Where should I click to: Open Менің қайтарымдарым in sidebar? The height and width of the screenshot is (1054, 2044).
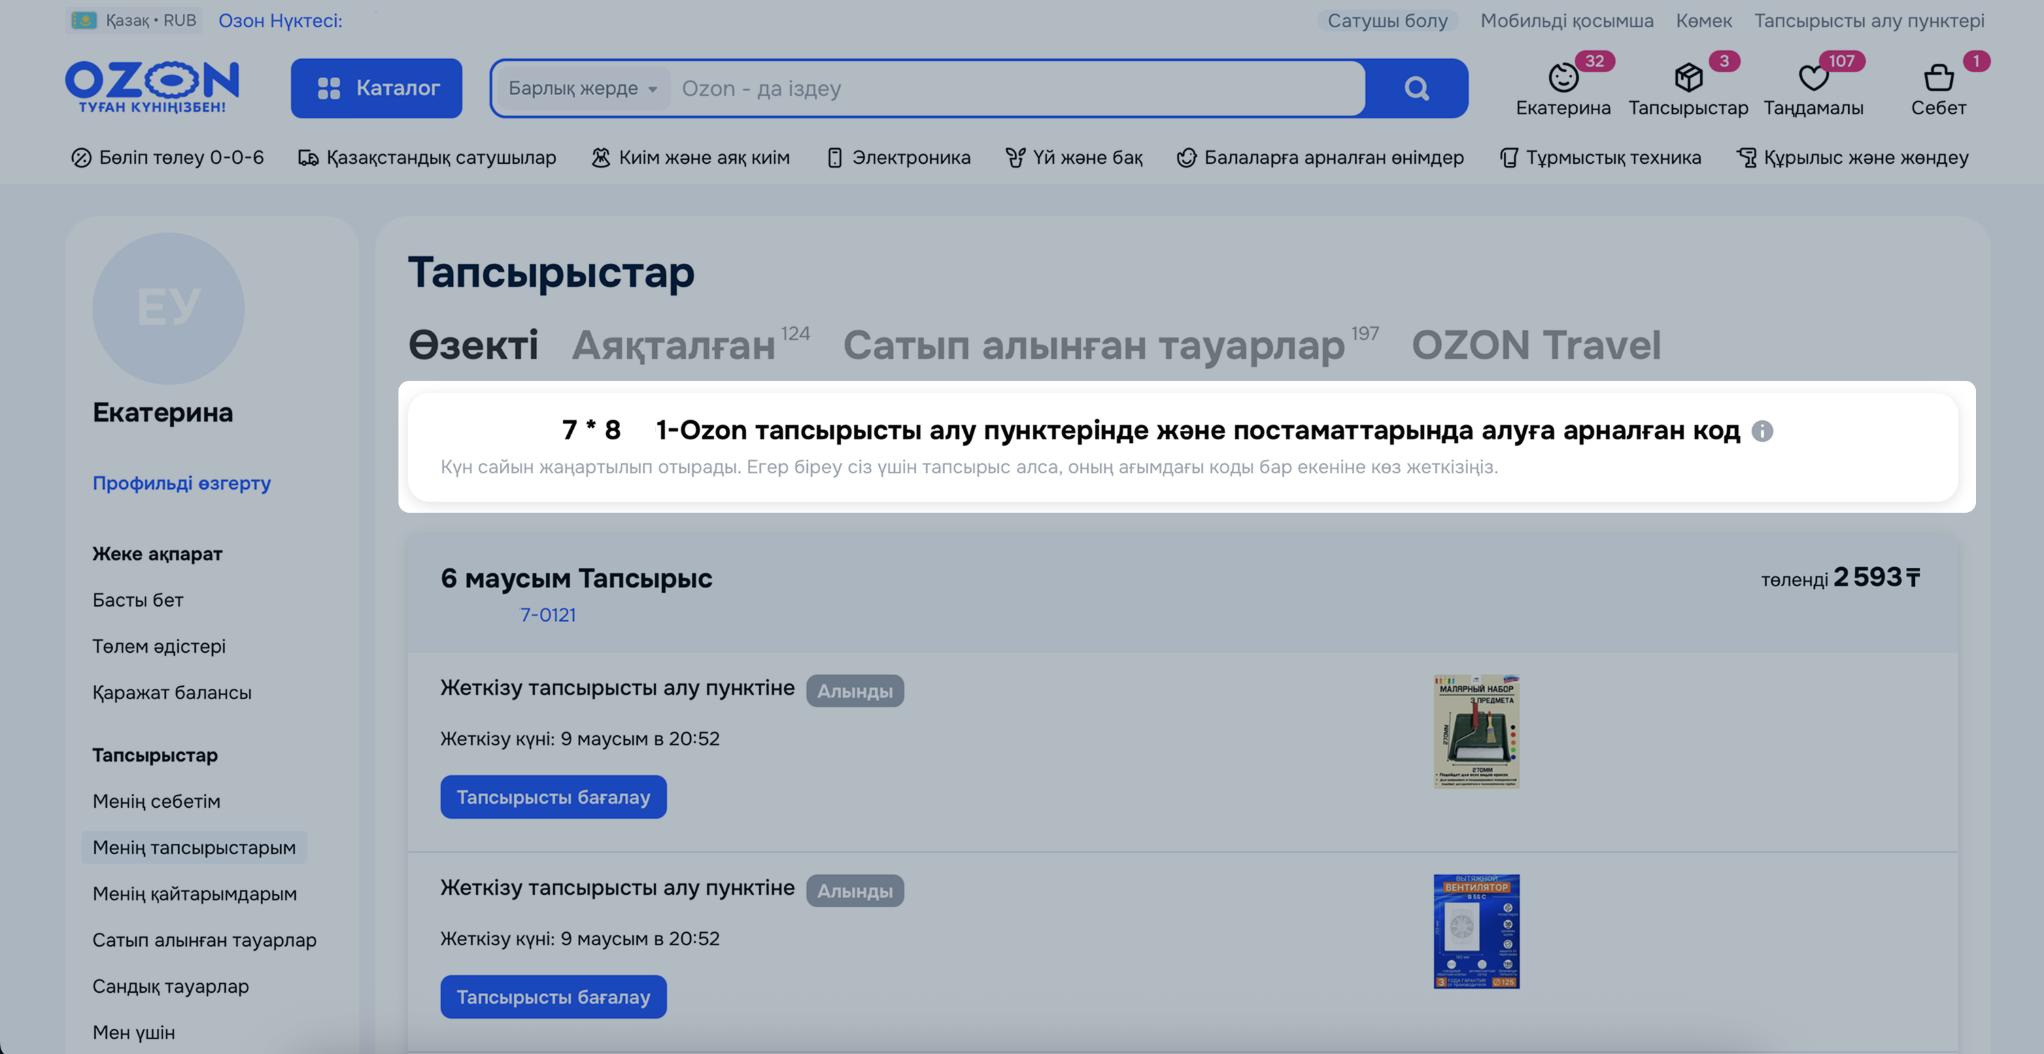(x=194, y=894)
